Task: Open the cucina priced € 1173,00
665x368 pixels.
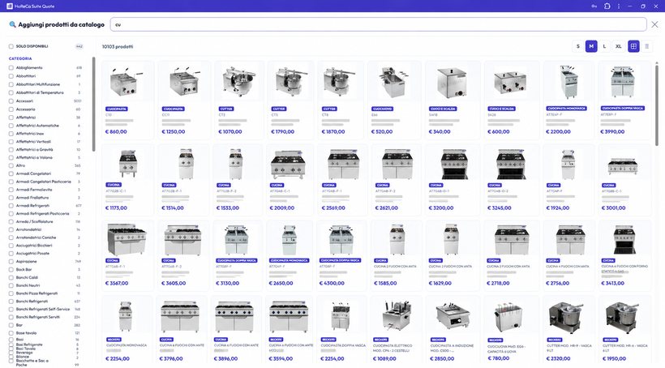Action: tap(127, 179)
